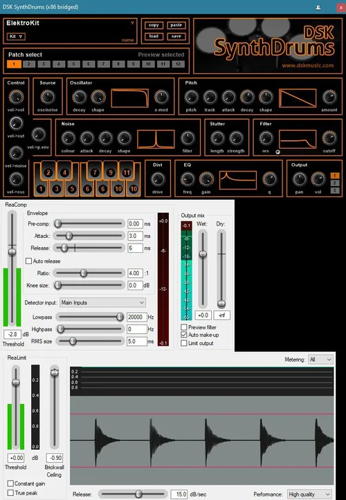The image size is (346, 500).
Task: Click the Noise colour knob
Action: click(x=68, y=138)
